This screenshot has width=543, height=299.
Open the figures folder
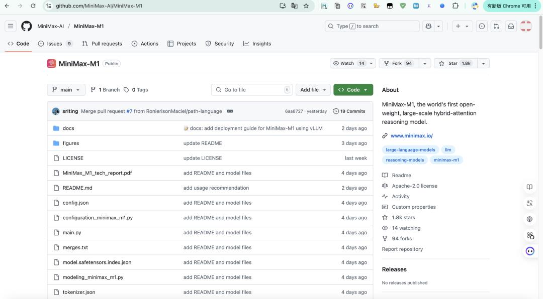point(71,143)
